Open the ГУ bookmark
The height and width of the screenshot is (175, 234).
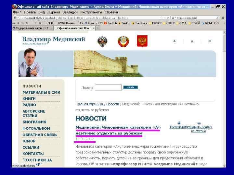(81, 23)
